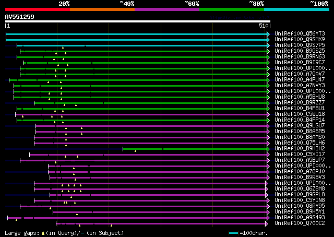Click the purple ~60% legend segment

[167, 9]
